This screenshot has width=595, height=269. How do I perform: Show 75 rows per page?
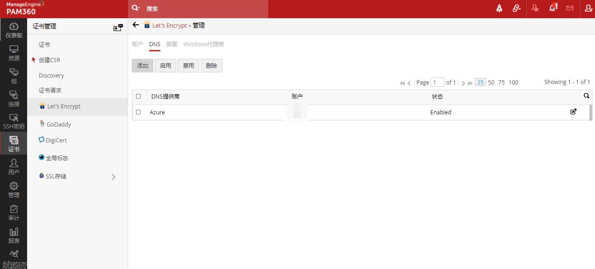[502, 83]
